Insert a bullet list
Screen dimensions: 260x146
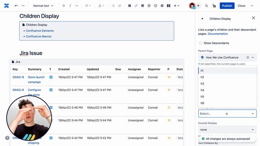(x=113, y=6)
